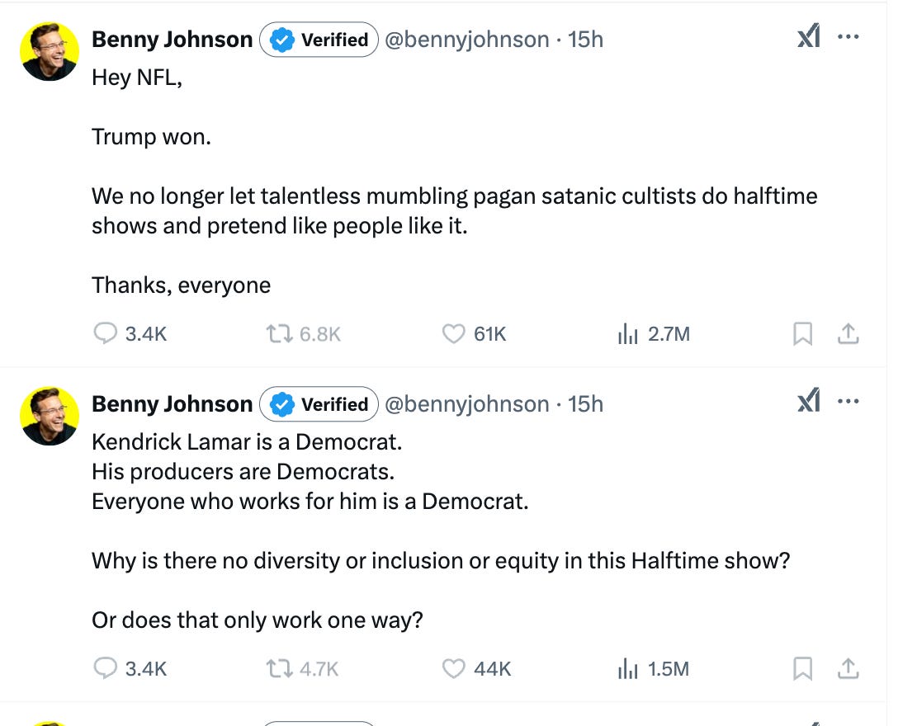The width and height of the screenshot is (898, 726).
Task: Visit @bennyjohnson's profile via username
Action: 467,39
